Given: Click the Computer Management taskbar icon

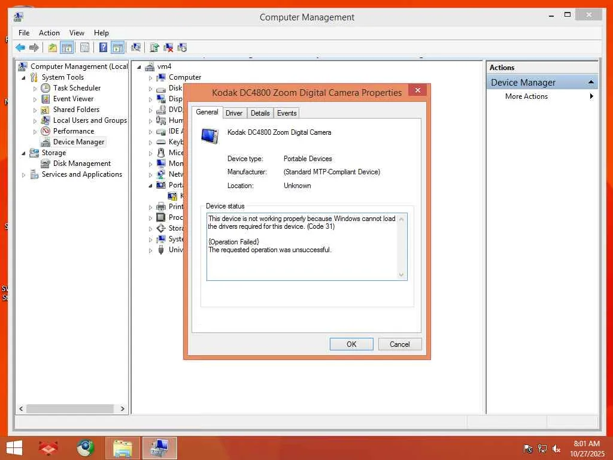Looking at the screenshot, I should [159, 448].
